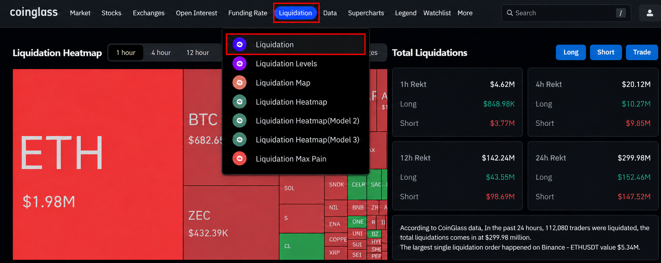661x263 pixels.
Task: Click the search magnifier icon
Action: [509, 13]
